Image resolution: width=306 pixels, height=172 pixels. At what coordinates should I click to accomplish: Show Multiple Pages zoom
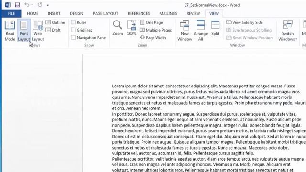156,30
